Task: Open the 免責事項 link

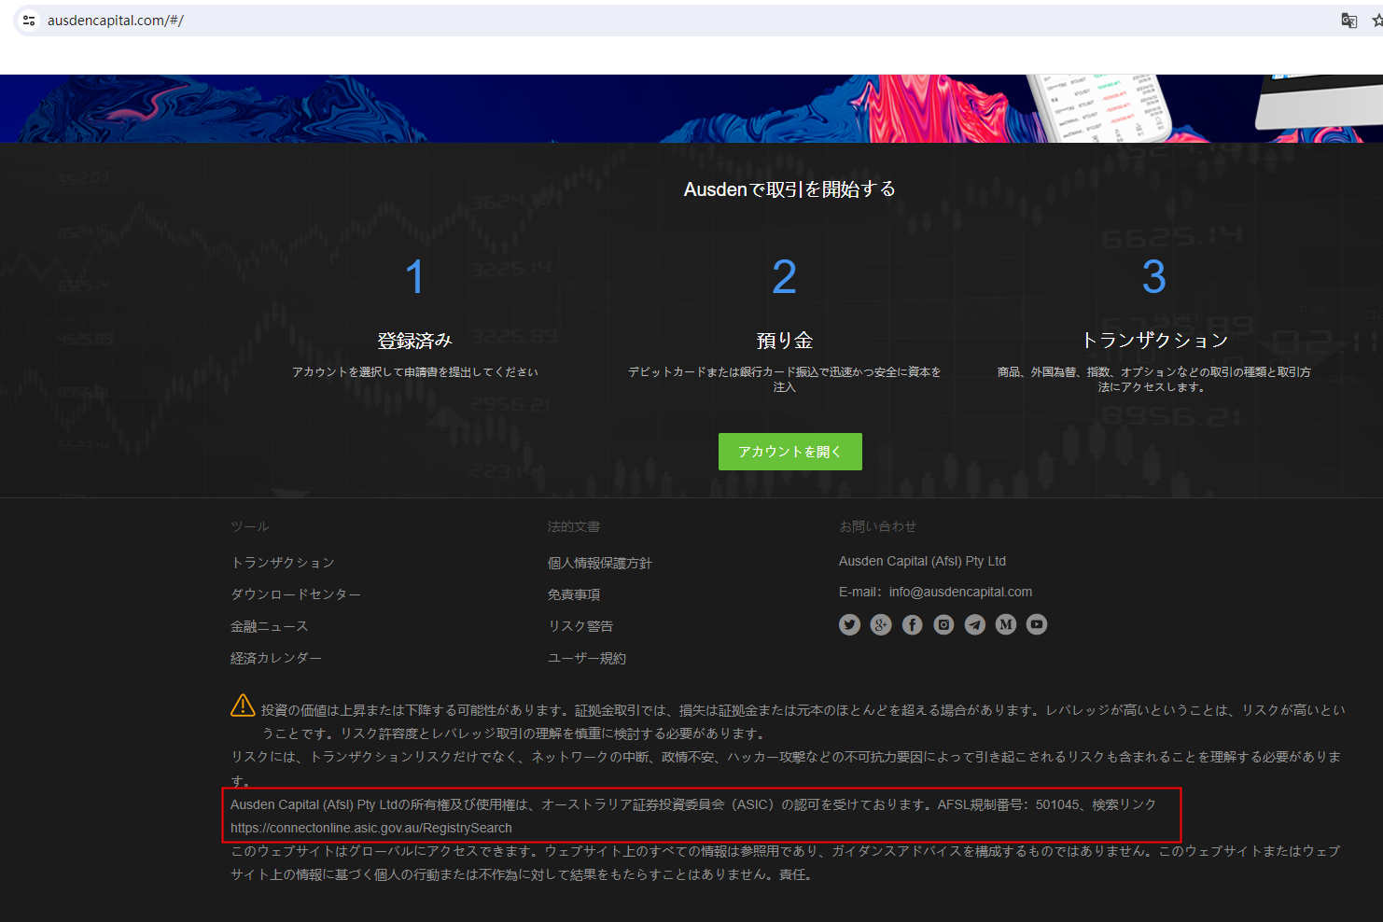Action: (x=574, y=594)
